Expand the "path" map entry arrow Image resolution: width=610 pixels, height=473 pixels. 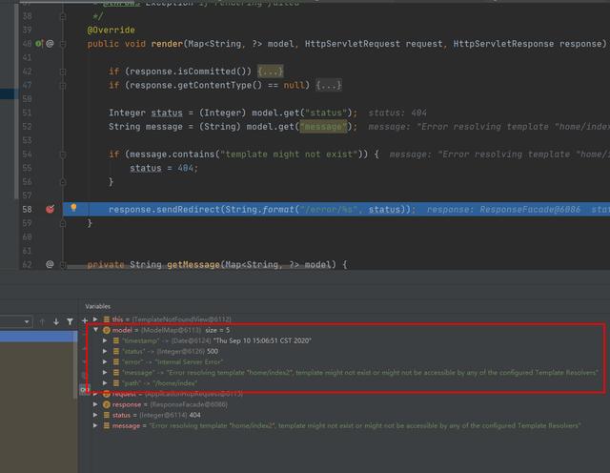(105, 383)
